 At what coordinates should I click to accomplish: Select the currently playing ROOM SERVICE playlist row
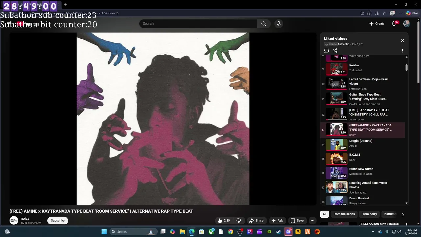coord(362,130)
